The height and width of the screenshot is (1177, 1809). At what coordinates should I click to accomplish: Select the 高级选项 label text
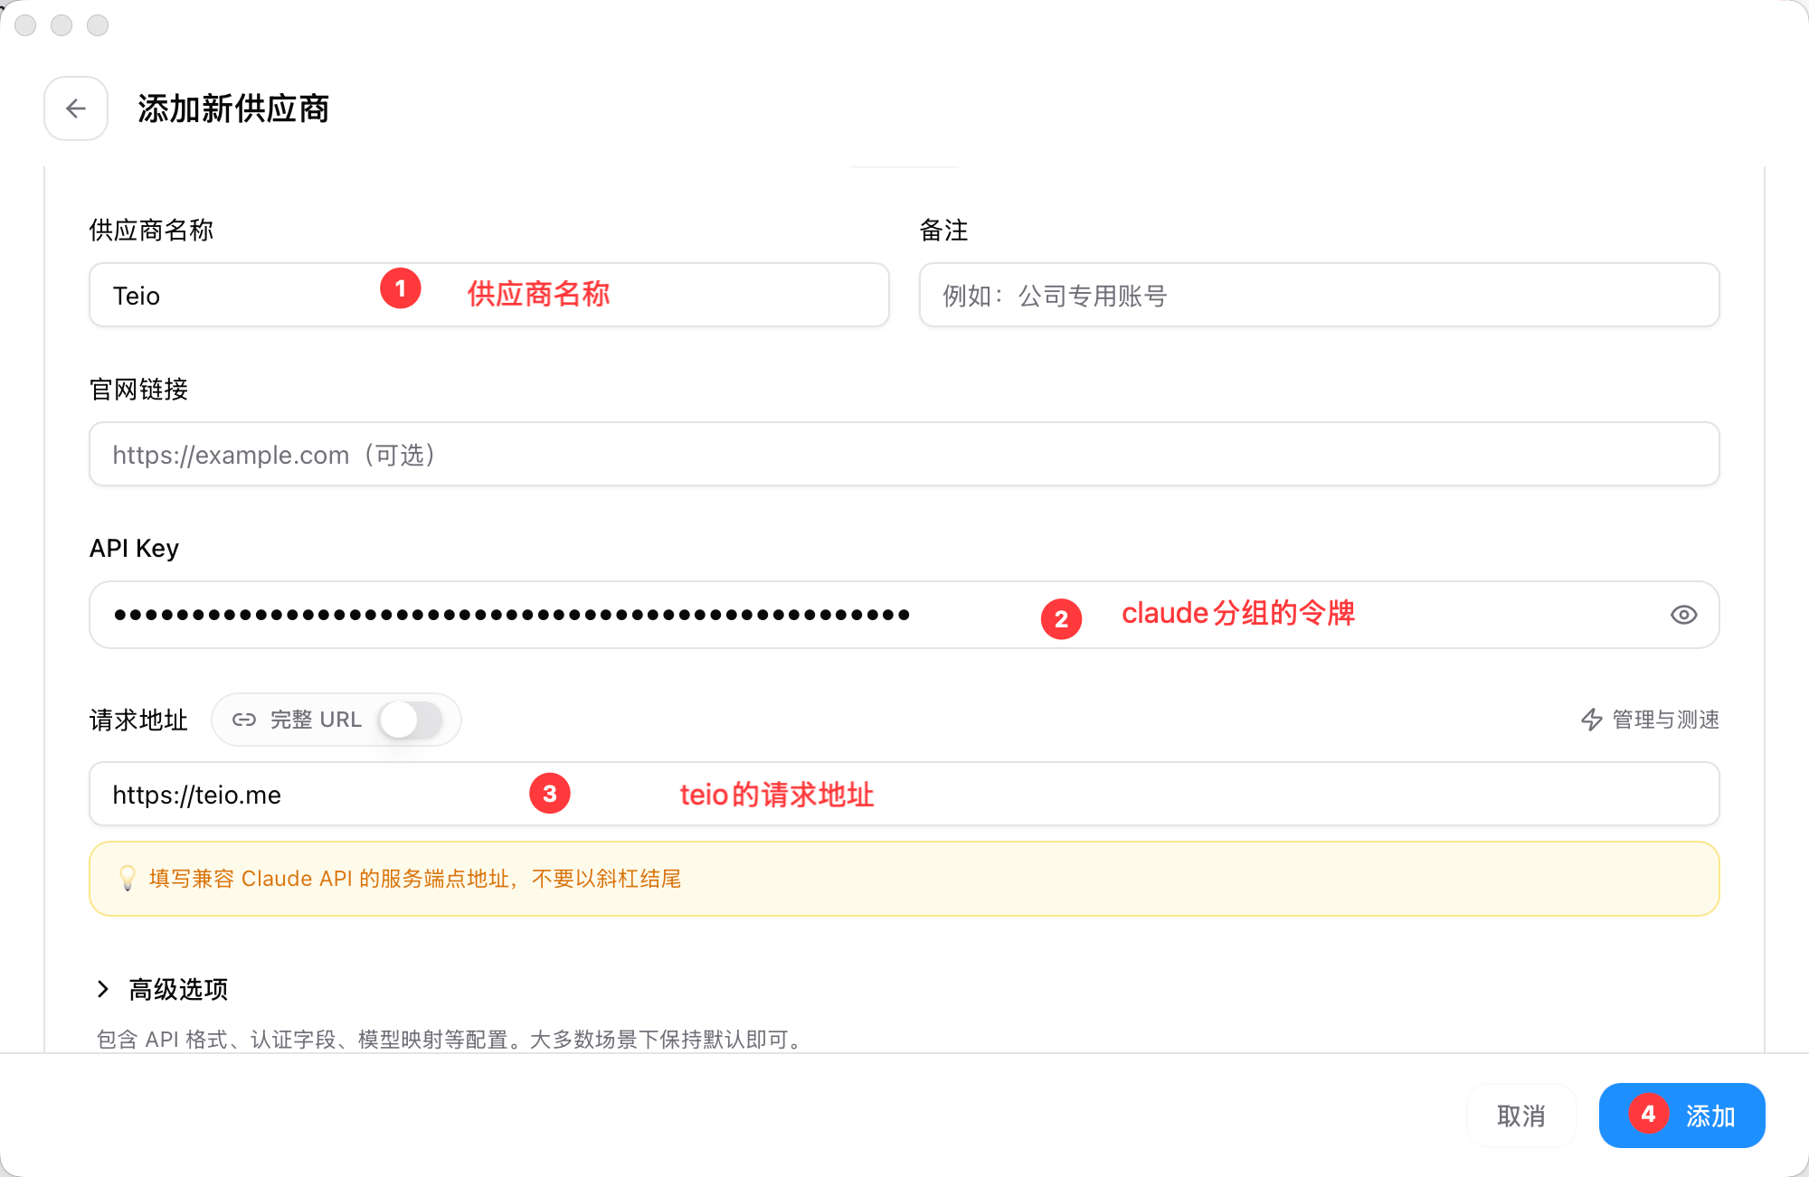pos(178,989)
